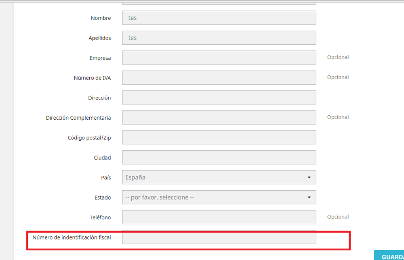Click the 'Empresa' field label
The height and width of the screenshot is (260, 404).
click(x=100, y=58)
